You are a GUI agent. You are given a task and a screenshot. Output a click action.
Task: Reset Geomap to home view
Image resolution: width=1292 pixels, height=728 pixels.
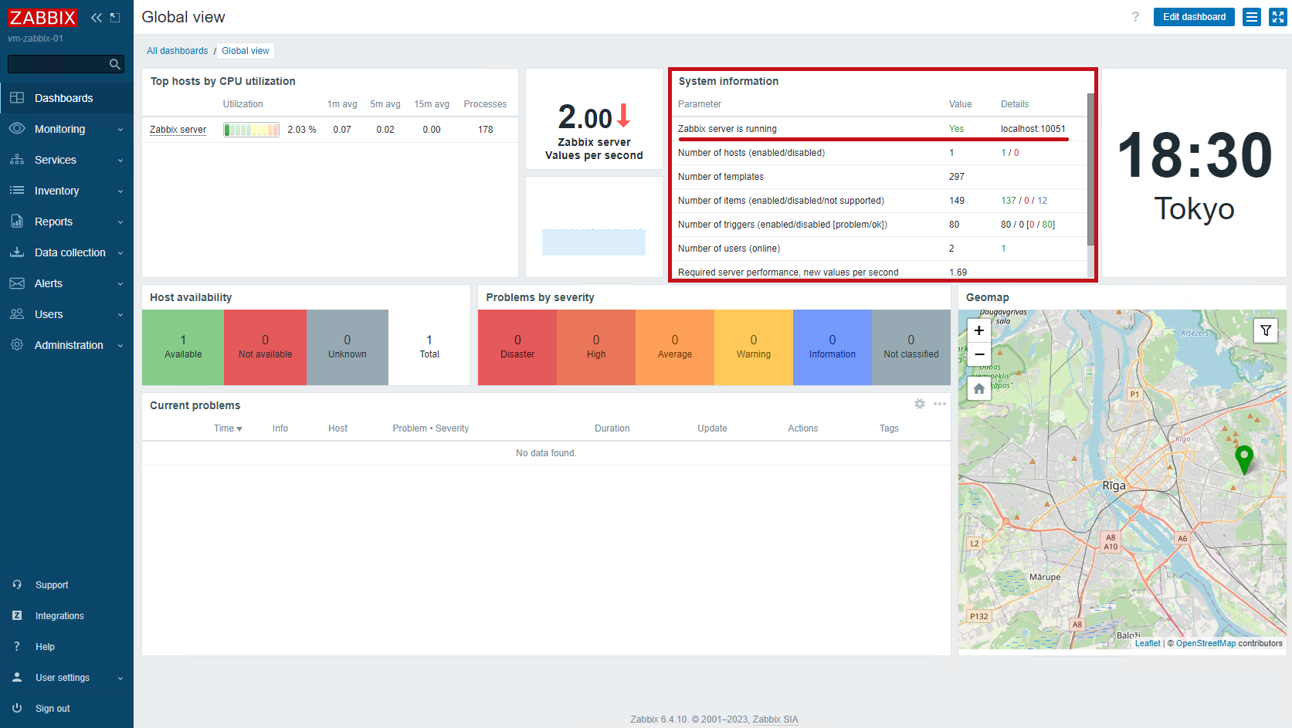tap(979, 388)
